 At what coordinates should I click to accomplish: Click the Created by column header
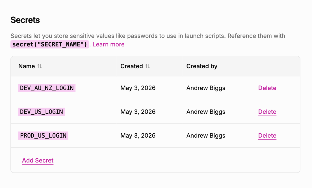click(202, 66)
